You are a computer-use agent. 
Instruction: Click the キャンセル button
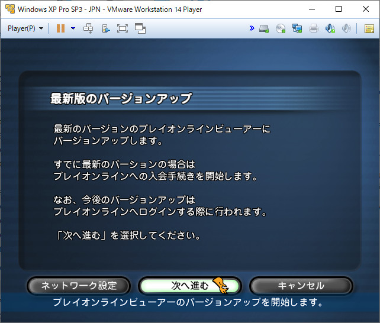click(x=301, y=286)
